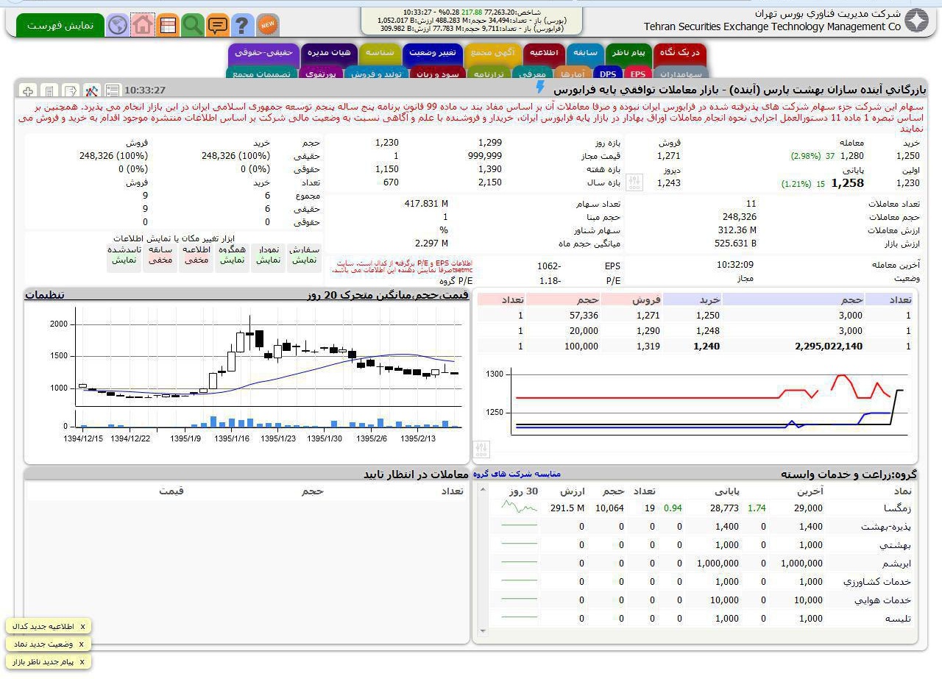Viewport: 942px width, 679px height.
Task: Click down arrow of group list scrollbar
Action: pyautogui.click(x=483, y=631)
